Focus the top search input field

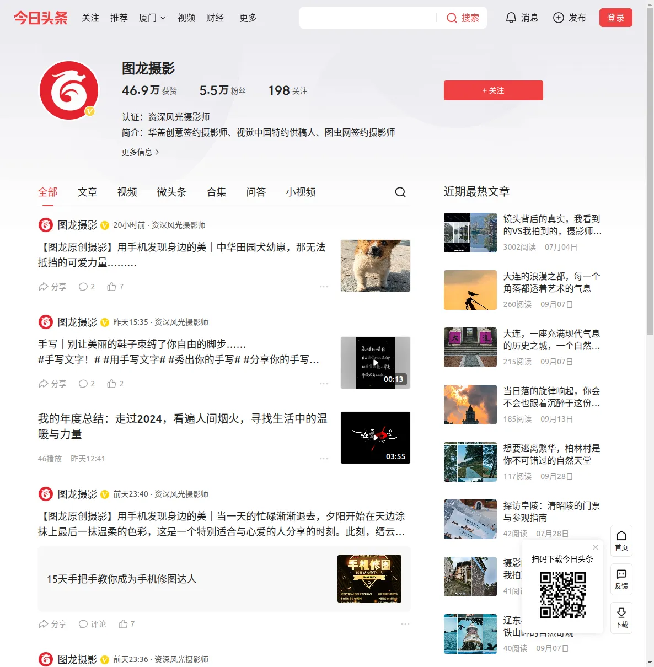click(368, 18)
